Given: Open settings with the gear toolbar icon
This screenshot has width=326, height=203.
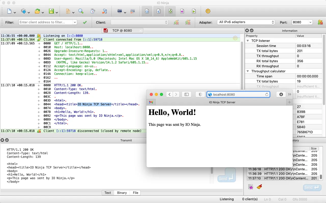Looking at the screenshot, I should point(208,11).
